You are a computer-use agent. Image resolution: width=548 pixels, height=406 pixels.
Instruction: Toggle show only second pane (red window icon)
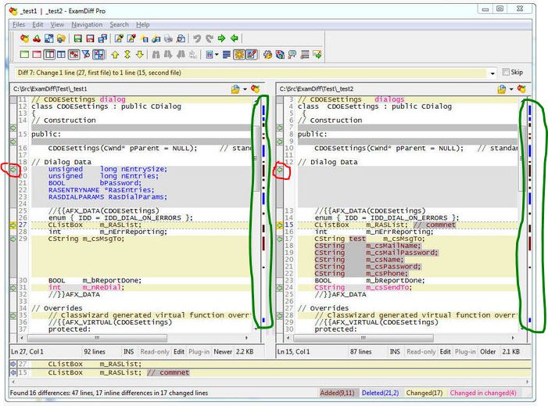click(x=37, y=55)
